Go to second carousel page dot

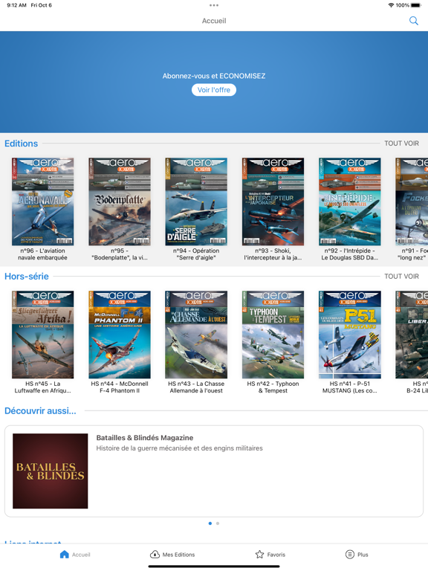[218, 523]
